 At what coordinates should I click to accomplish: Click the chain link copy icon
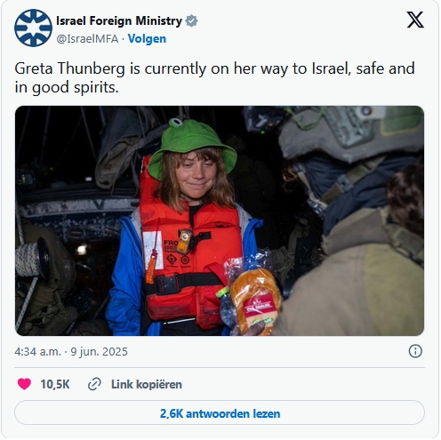[94, 384]
